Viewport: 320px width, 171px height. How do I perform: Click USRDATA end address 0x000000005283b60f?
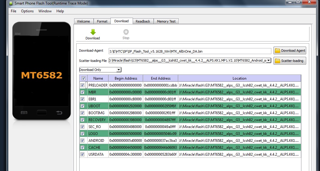pyautogui.click(x=161, y=154)
